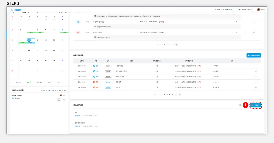Select April 18 on the calendar
Screen dimensions: 274x143
coord(29,50)
